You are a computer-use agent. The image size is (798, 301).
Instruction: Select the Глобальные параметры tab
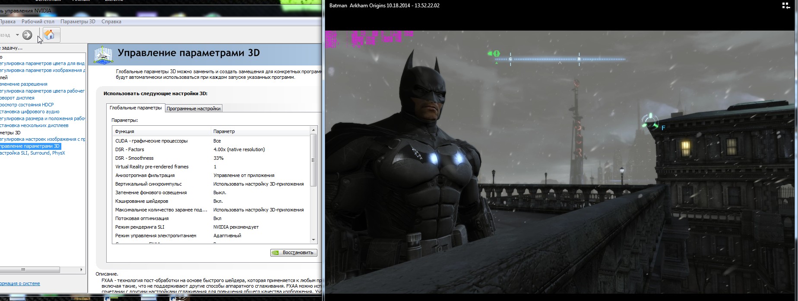(x=136, y=108)
